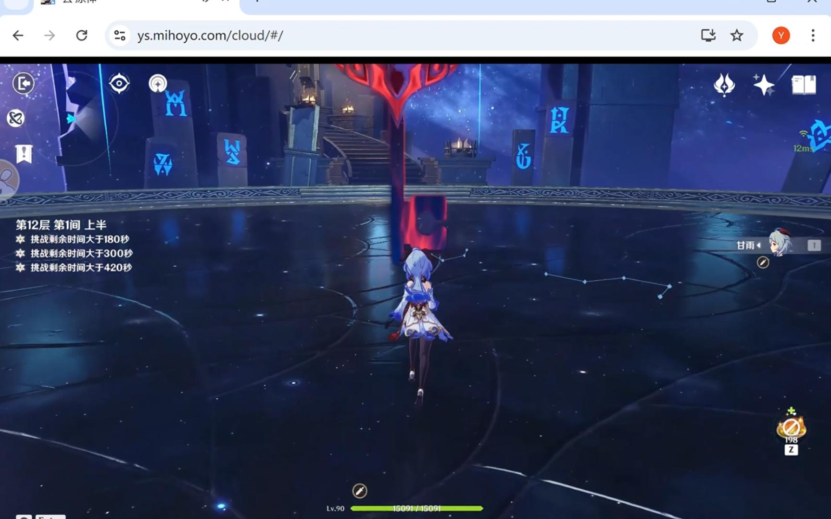Viewport: 831px width, 519px height.
Task: Bookmark this page with the star
Action: (x=737, y=35)
